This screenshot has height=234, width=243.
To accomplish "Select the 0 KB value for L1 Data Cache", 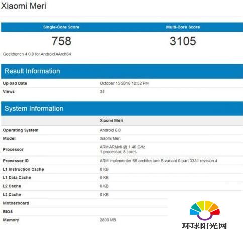I will click(104, 178).
